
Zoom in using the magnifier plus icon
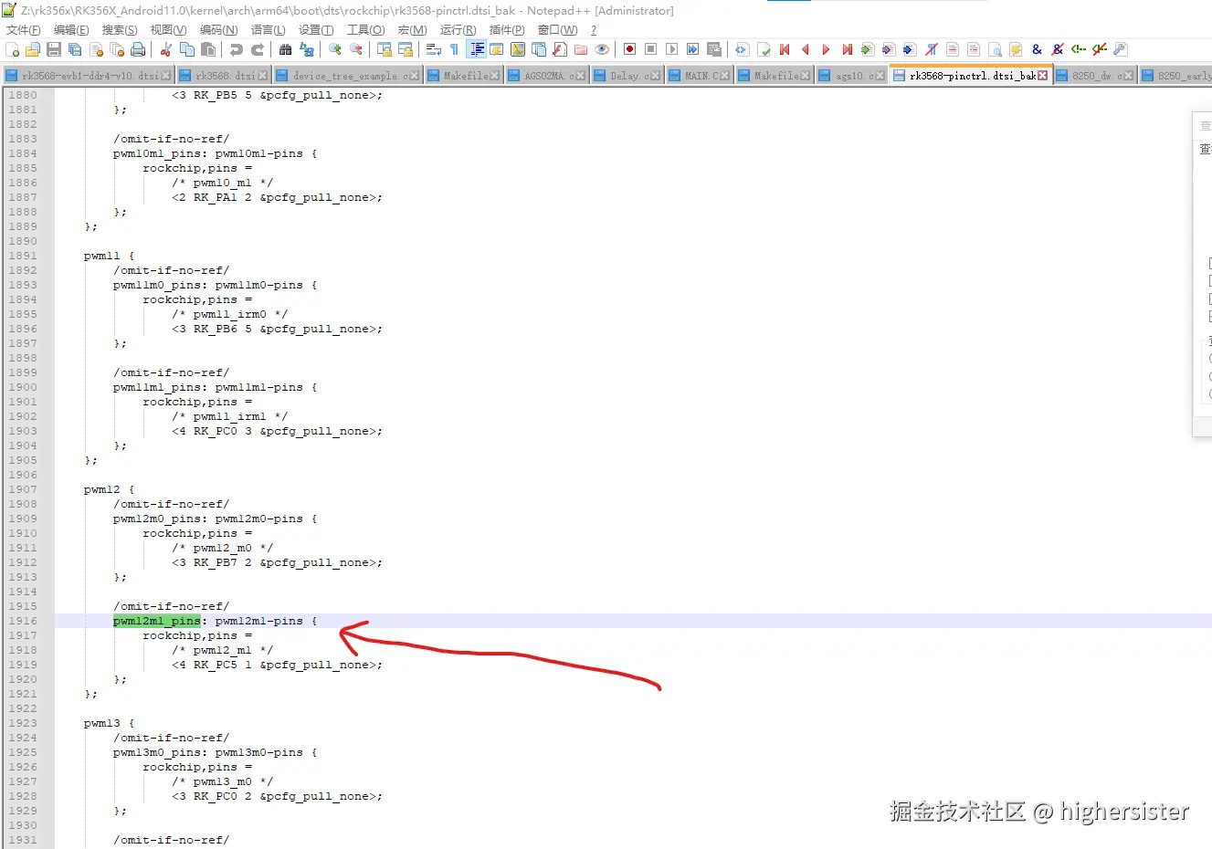coord(335,49)
